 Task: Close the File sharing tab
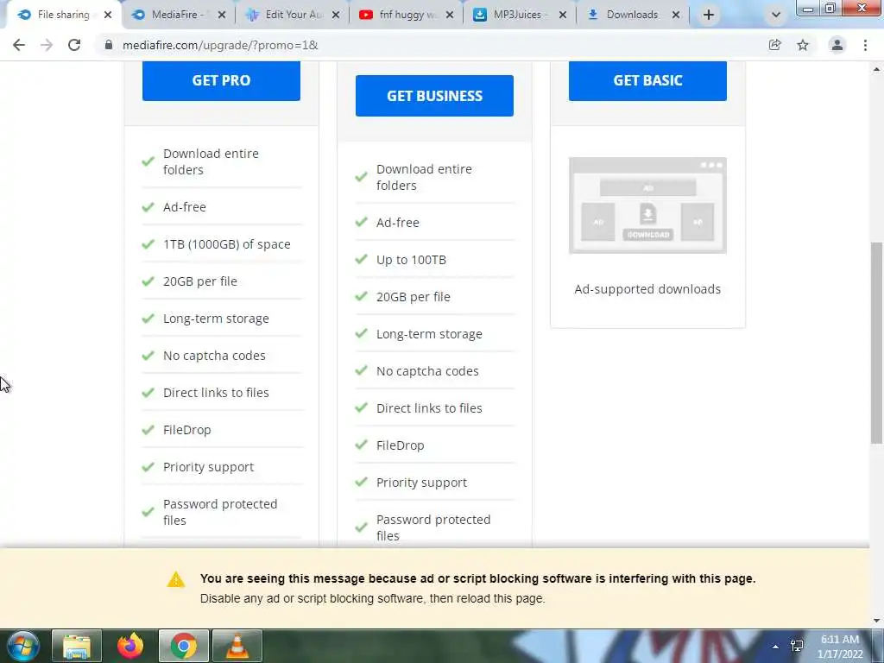click(x=108, y=16)
